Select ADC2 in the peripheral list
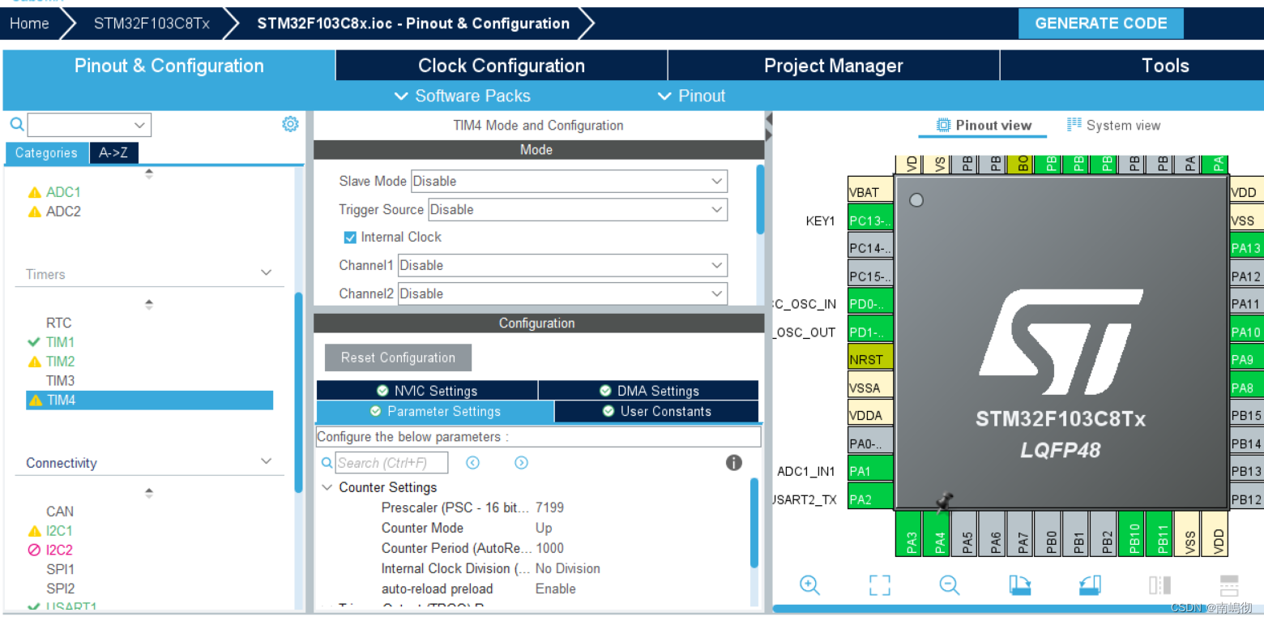Screen dimensions: 1264x621 click(63, 212)
